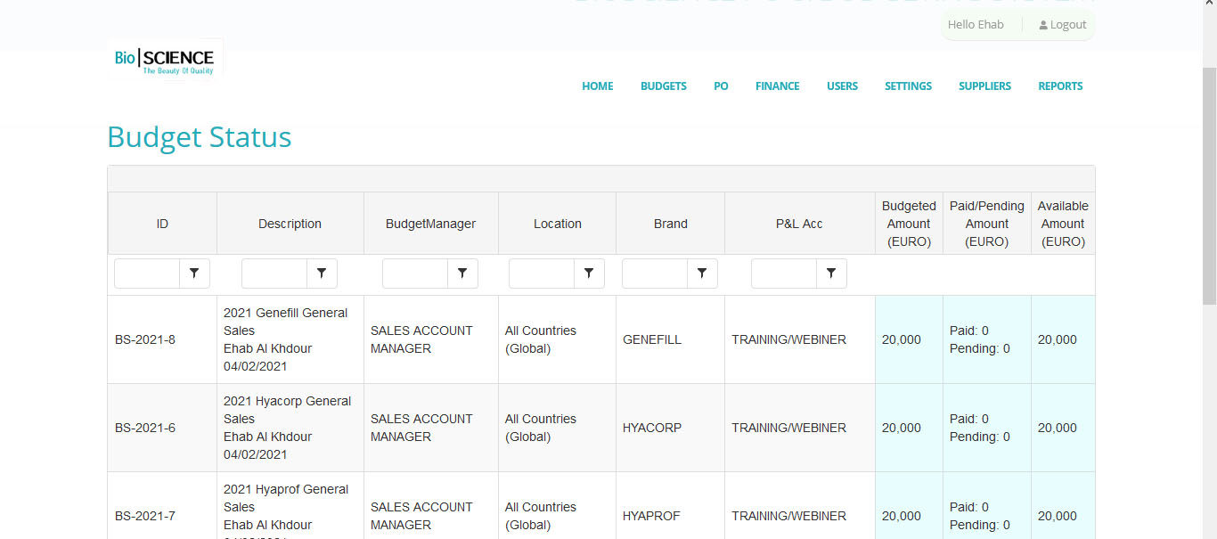Click the 2021 Hyaprof General Sales description
The width and height of the screenshot is (1217, 539).
(286, 498)
